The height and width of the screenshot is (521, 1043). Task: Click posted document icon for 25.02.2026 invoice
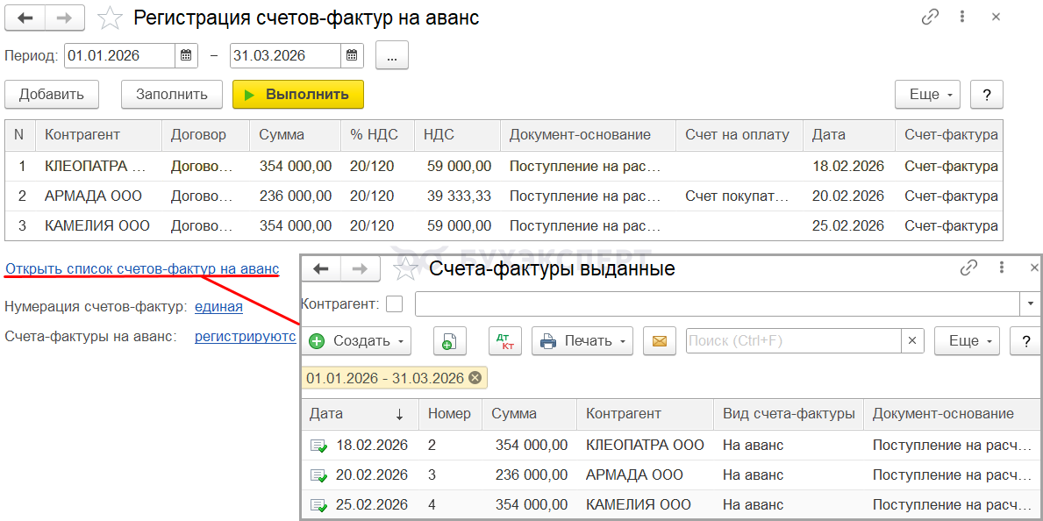pyautogui.click(x=319, y=505)
